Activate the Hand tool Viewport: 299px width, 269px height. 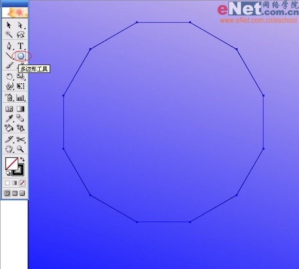click(9, 149)
